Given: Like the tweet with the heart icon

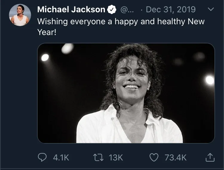Looking at the screenshot, I should click(154, 157).
